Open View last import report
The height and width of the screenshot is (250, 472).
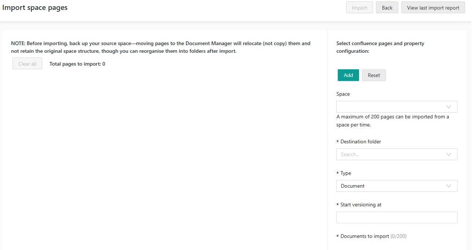tap(433, 8)
